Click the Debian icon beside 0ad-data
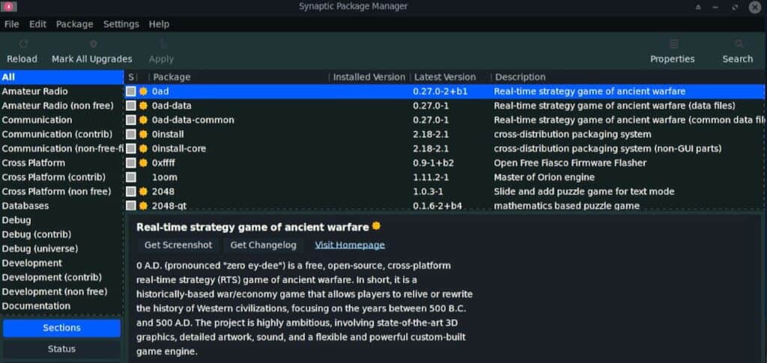Screen dimensions: 767x363 143,106
